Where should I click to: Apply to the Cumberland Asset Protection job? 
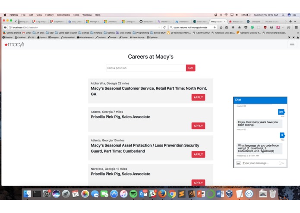tap(198, 154)
